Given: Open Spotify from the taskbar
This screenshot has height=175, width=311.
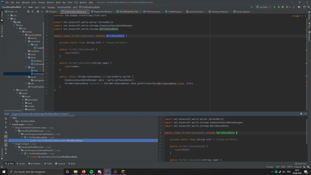Looking at the screenshot, I should point(92,172).
